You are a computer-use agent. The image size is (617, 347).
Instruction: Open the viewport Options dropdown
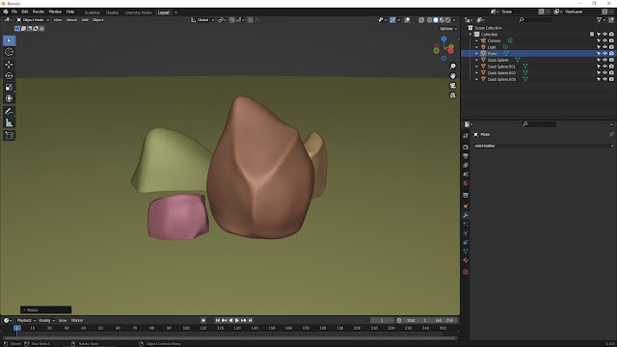click(x=448, y=29)
